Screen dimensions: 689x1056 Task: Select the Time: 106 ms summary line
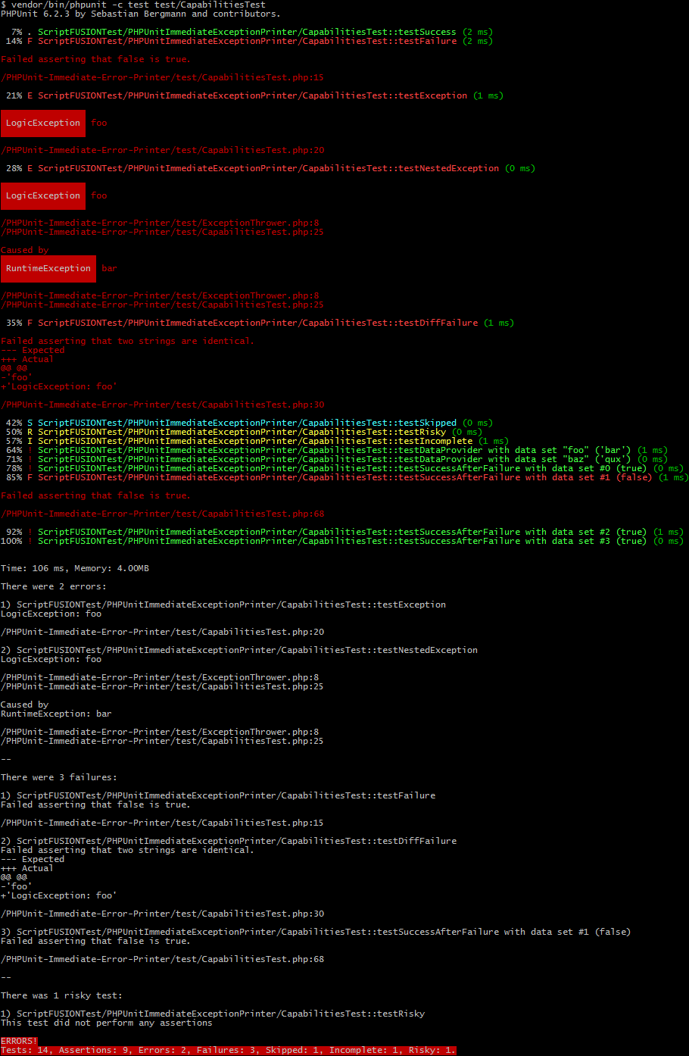tap(68, 567)
